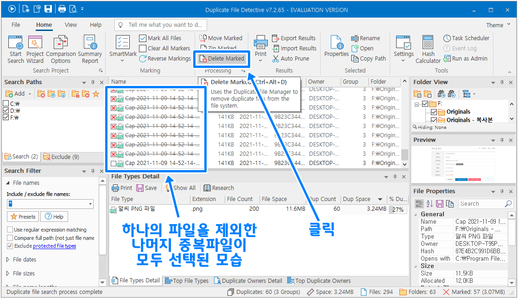This screenshot has height=299, width=518.
Task: Click Copy Path
Action: (x=368, y=59)
